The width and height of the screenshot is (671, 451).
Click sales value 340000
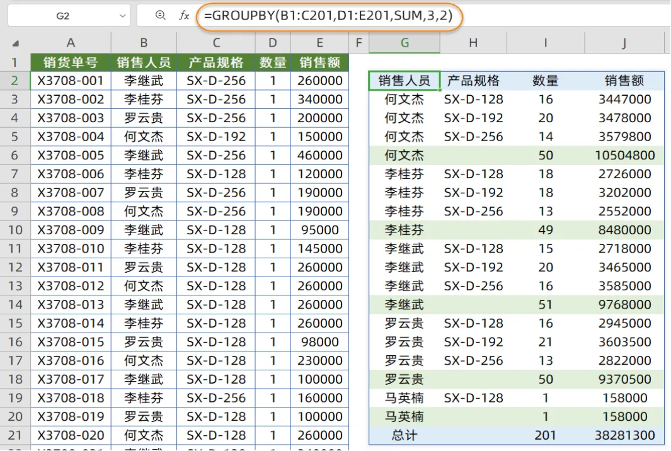pyautogui.click(x=319, y=100)
